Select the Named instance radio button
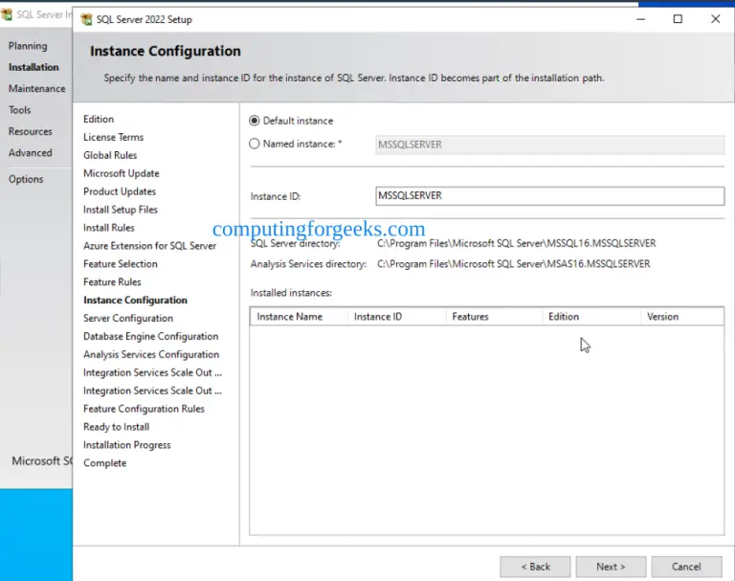Screen dimensions: 735x581 coord(255,144)
